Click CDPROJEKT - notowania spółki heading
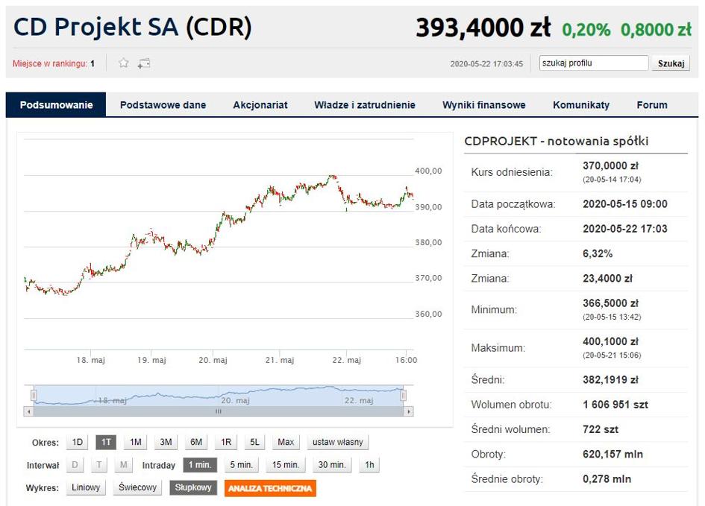 (x=557, y=141)
